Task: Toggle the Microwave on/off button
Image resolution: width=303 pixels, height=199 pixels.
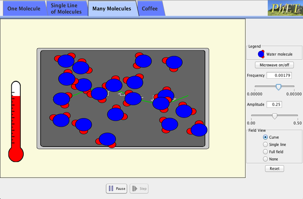Action: (274, 65)
